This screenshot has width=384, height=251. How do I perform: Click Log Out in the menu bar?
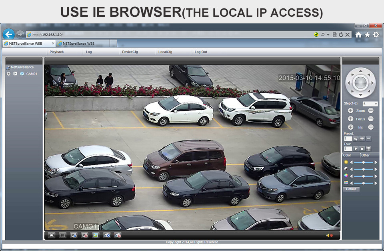pos(201,52)
